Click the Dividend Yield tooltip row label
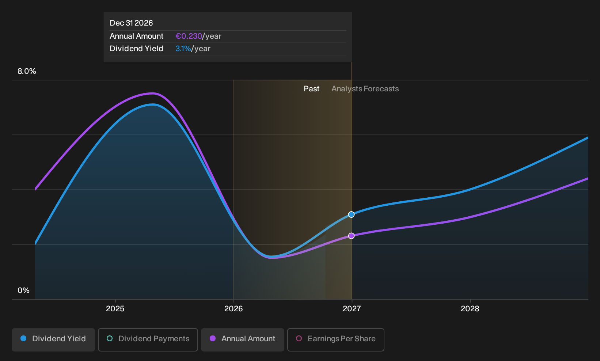This screenshot has height=361, width=600. pyautogui.click(x=136, y=49)
